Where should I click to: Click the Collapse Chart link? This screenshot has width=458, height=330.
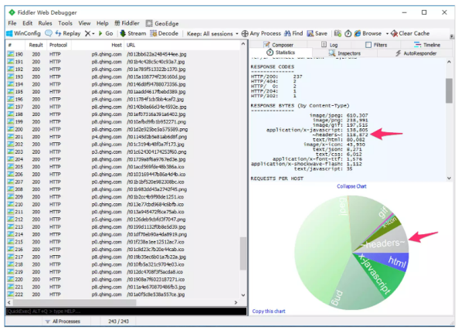click(351, 186)
